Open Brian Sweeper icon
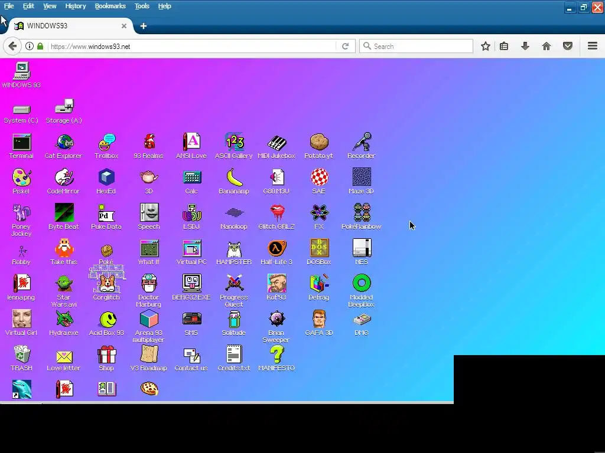 point(277,326)
